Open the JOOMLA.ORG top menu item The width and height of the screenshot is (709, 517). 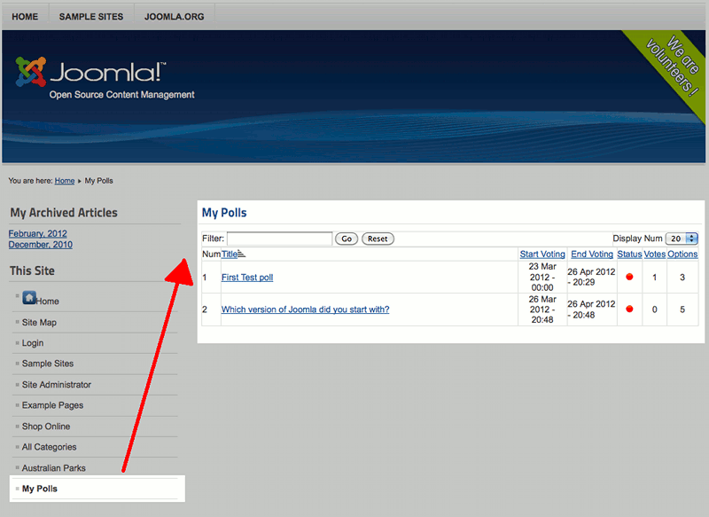(x=174, y=17)
